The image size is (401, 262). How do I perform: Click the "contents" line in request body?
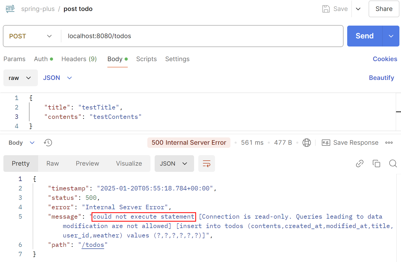pos(93,117)
